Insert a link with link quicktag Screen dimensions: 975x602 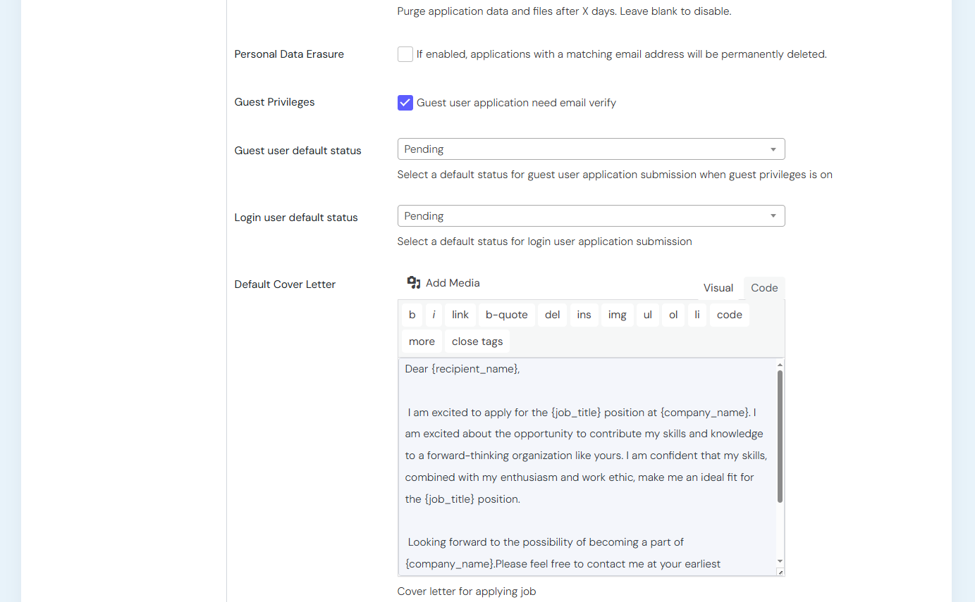tap(460, 315)
